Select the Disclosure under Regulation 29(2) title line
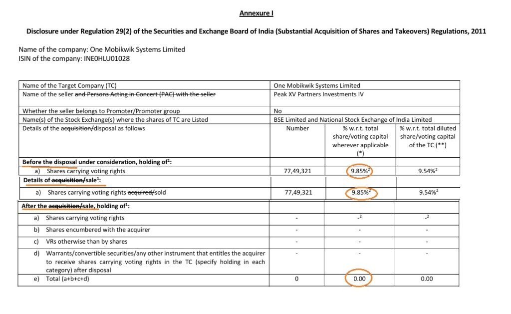 pyautogui.click(x=256, y=31)
